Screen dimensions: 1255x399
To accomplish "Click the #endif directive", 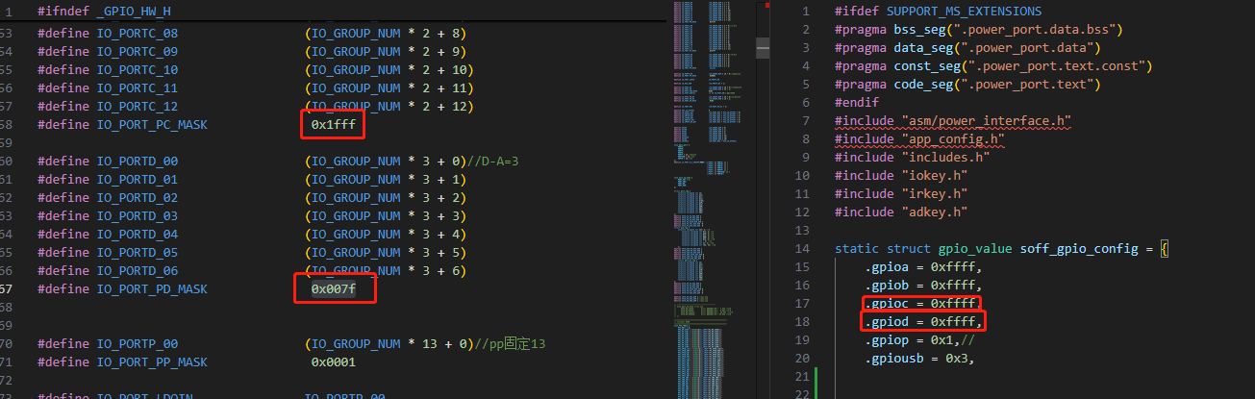I will [x=857, y=103].
